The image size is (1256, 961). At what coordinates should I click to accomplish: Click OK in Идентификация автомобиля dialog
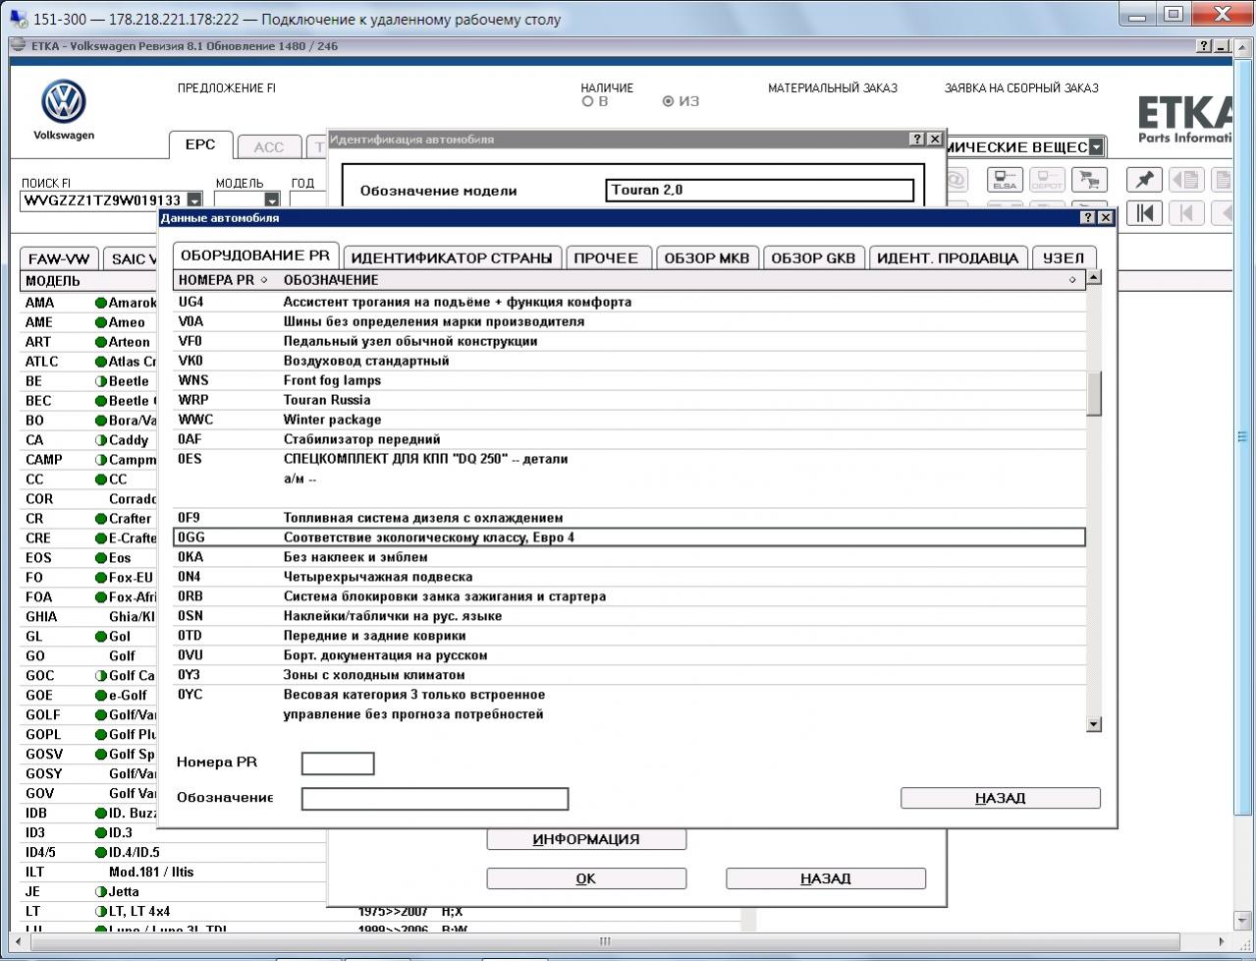(586, 878)
